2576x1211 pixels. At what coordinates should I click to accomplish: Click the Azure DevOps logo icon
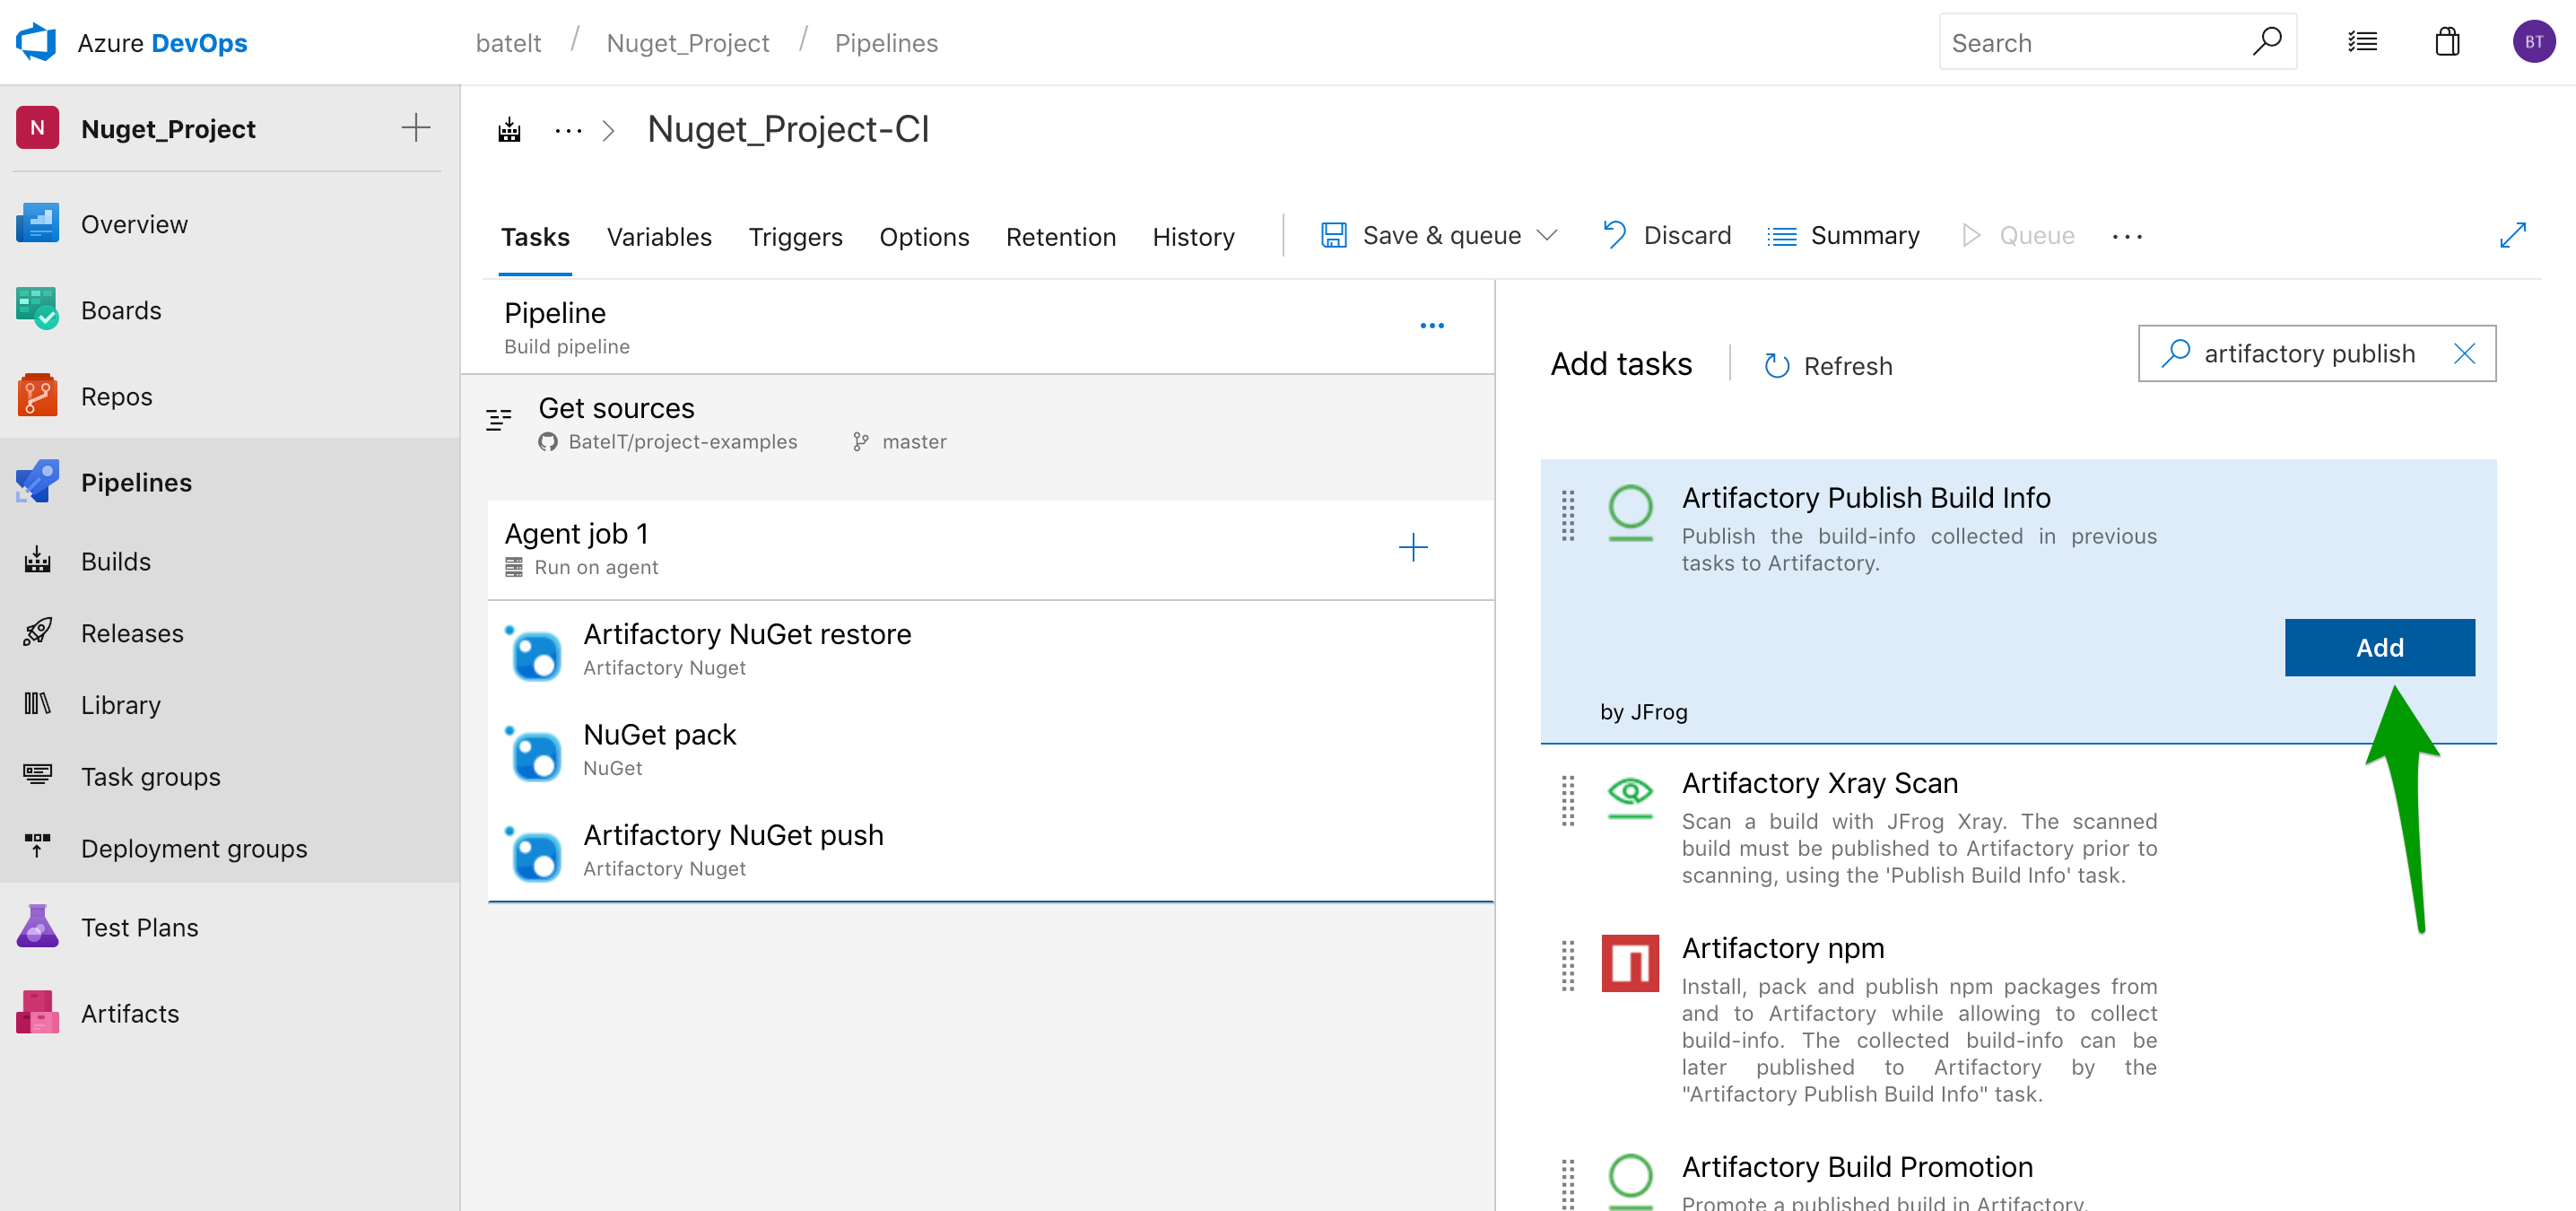[36, 42]
